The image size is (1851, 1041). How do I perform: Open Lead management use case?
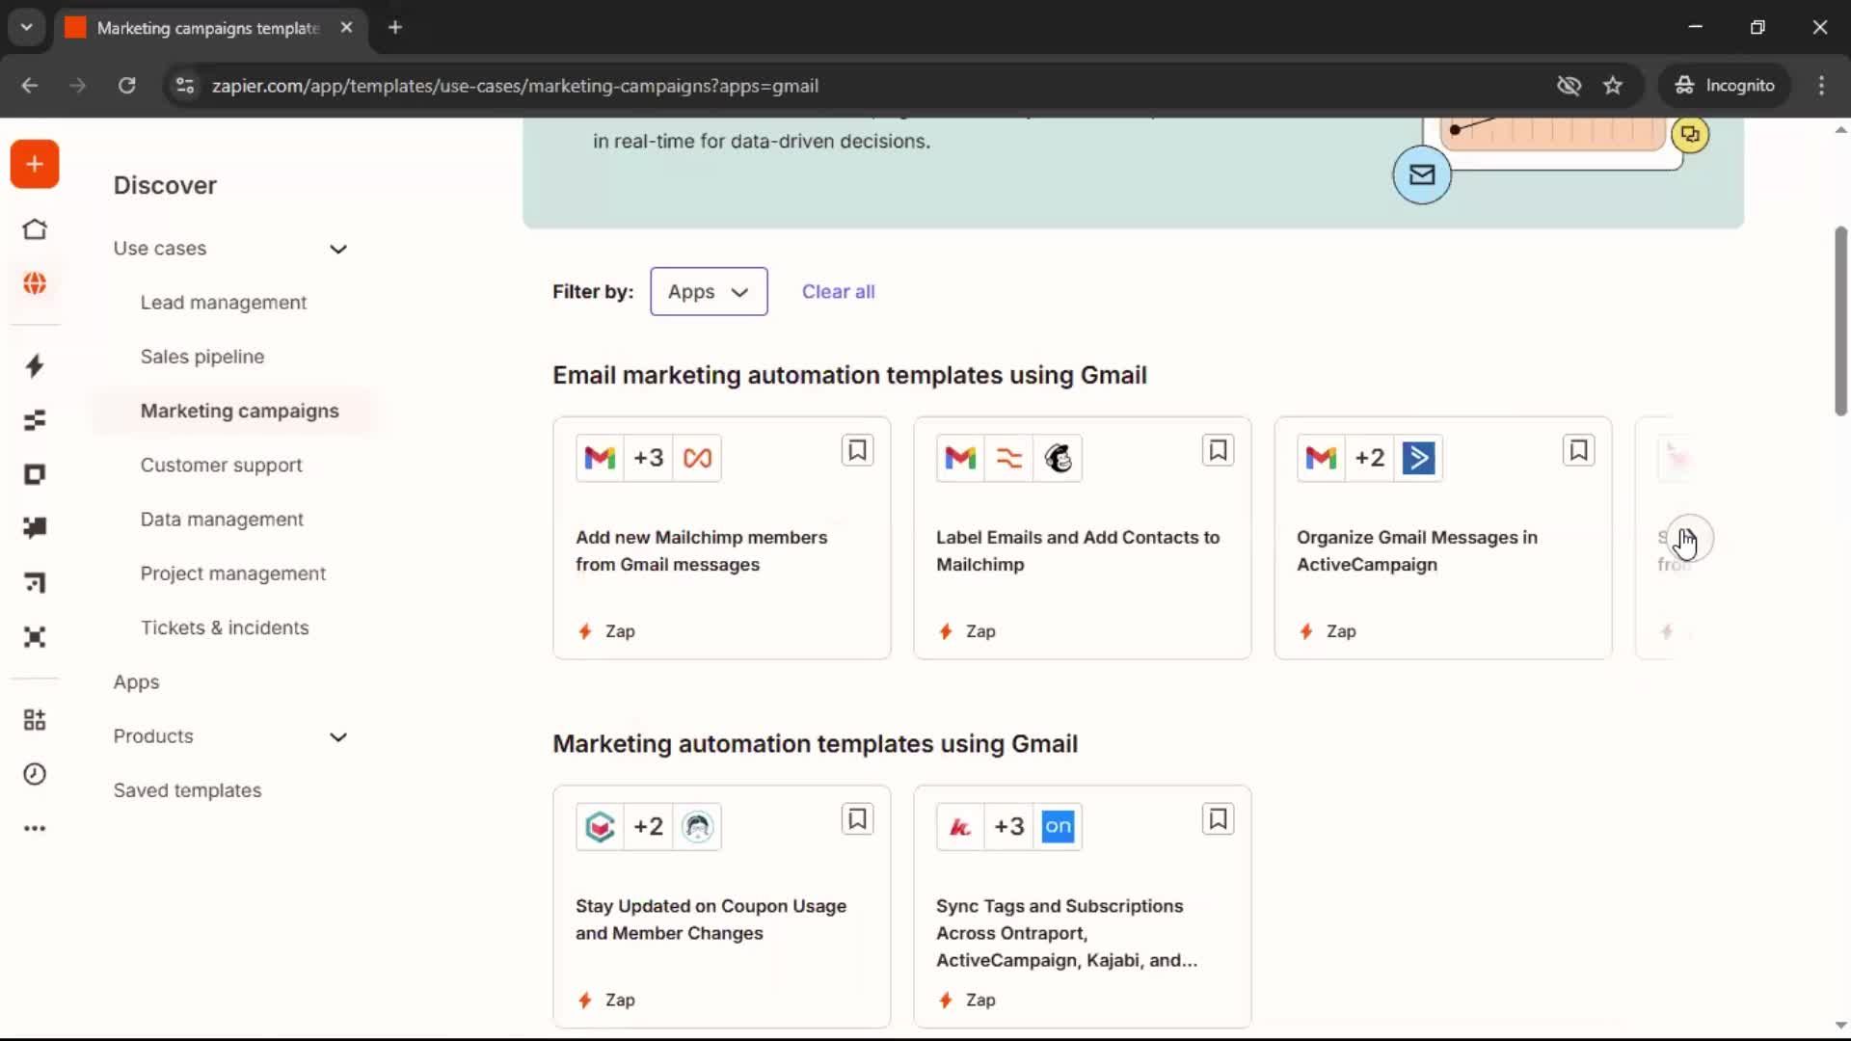(x=224, y=303)
